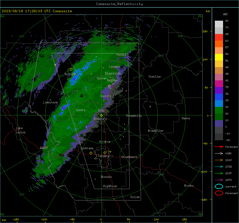Click the Okotoks city label
Viewport: 239px width, 223px height.
[106, 177]
